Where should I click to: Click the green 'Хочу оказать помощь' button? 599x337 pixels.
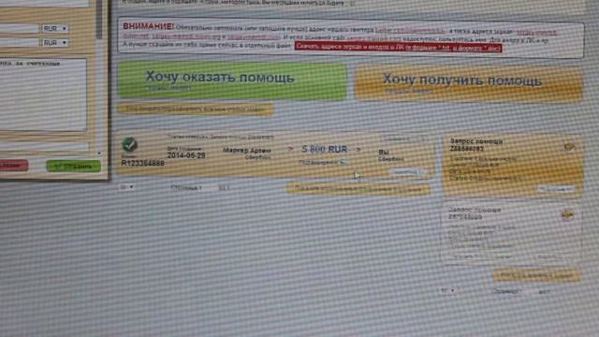click(232, 81)
